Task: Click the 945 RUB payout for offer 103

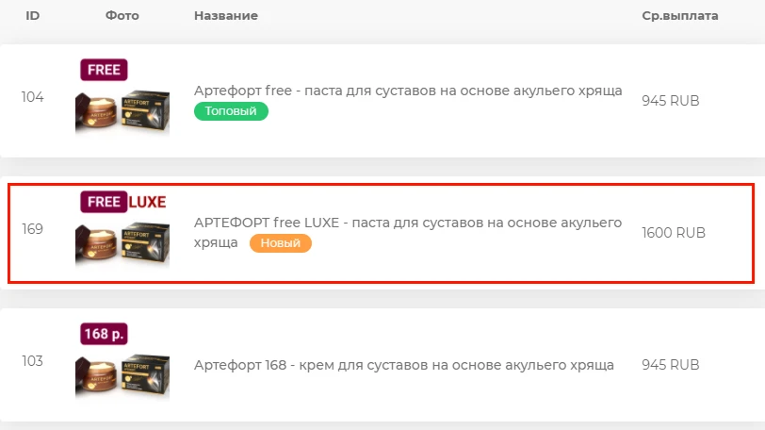Action: click(671, 365)
